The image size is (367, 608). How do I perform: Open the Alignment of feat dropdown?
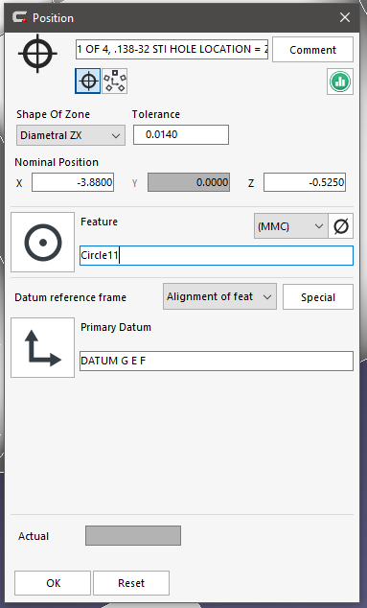pos(219,296)
